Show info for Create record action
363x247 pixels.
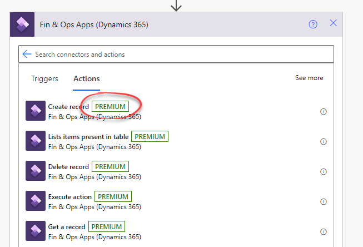click(x=324, y=111)
